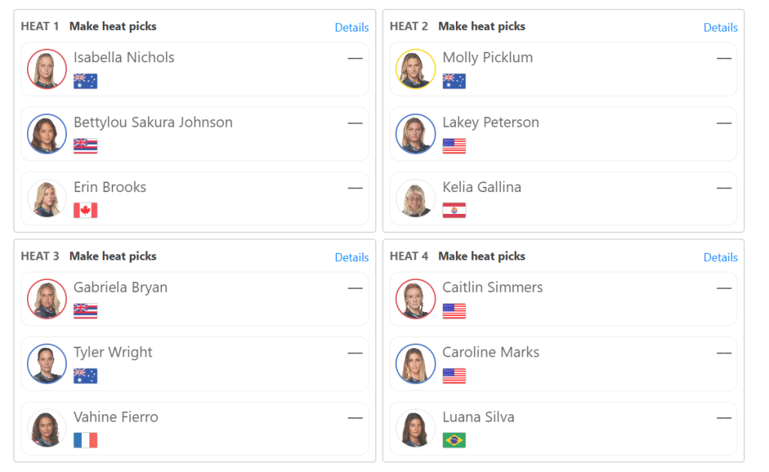Open Details link for Heat 2
Screen dimensions: 769x472
pyautogui.click(x=720, y=28)
